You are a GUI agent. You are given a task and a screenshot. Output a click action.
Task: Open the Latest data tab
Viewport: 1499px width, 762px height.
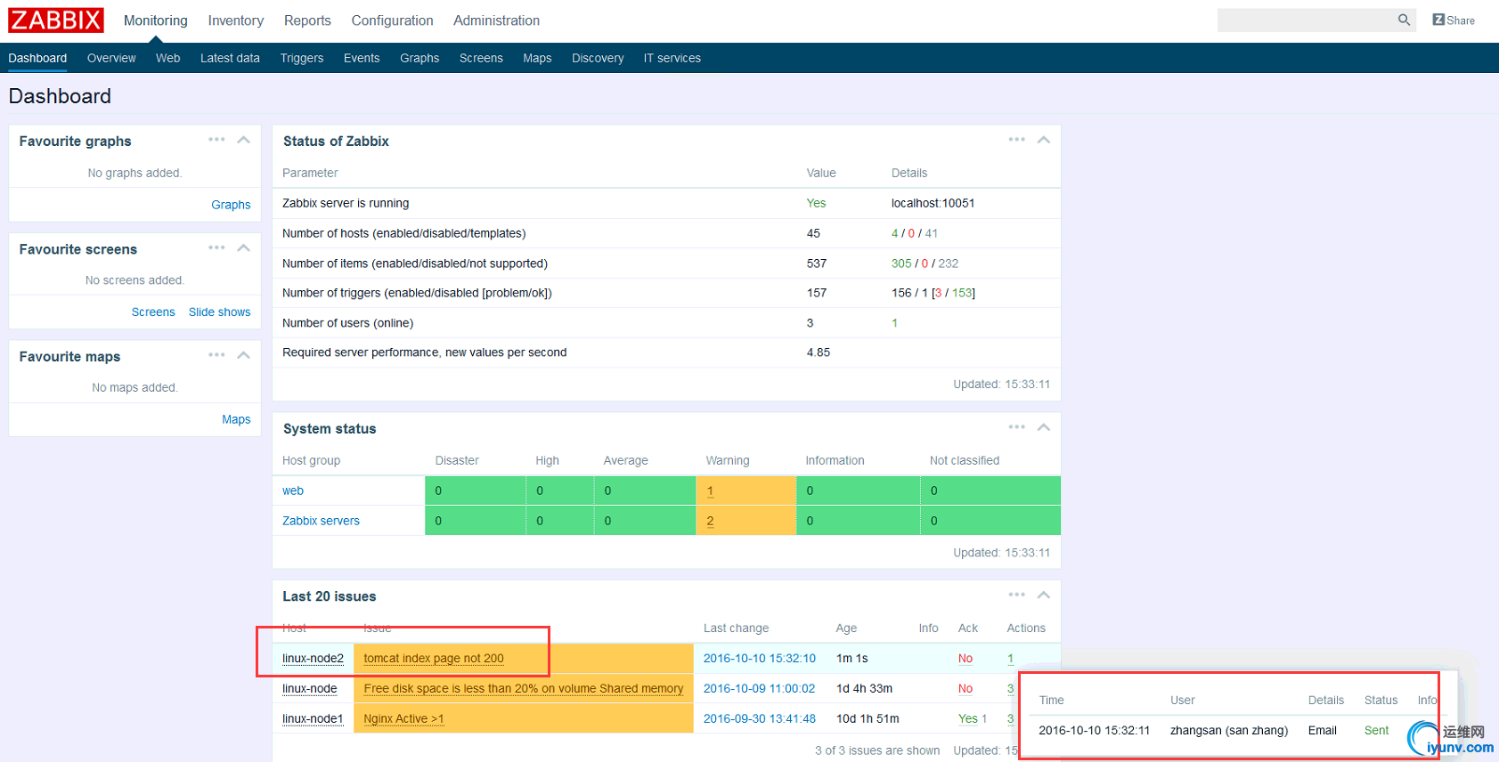coord(230,58)
